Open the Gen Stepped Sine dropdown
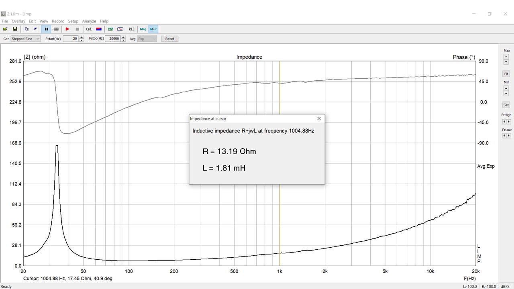This screenshot has width=514, height=289. 26,39
